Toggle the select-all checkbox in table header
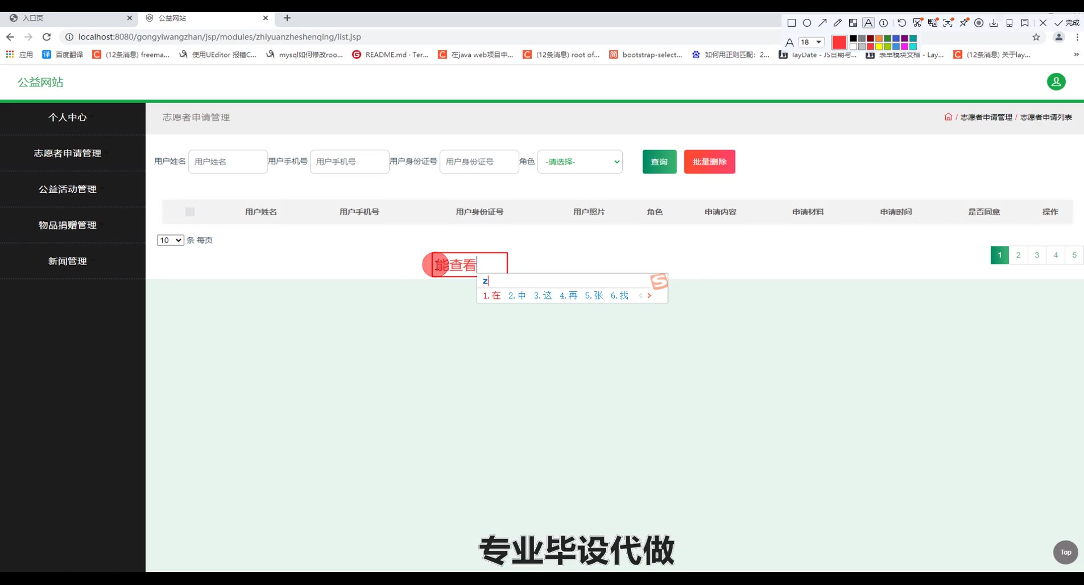 (190, 212)
